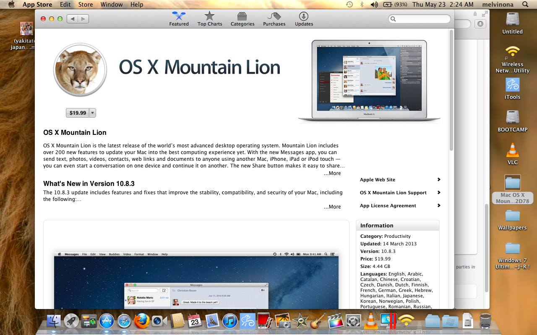Click the full-screen arrows of the background window
The image size is (537, 335).
(485, 14)
